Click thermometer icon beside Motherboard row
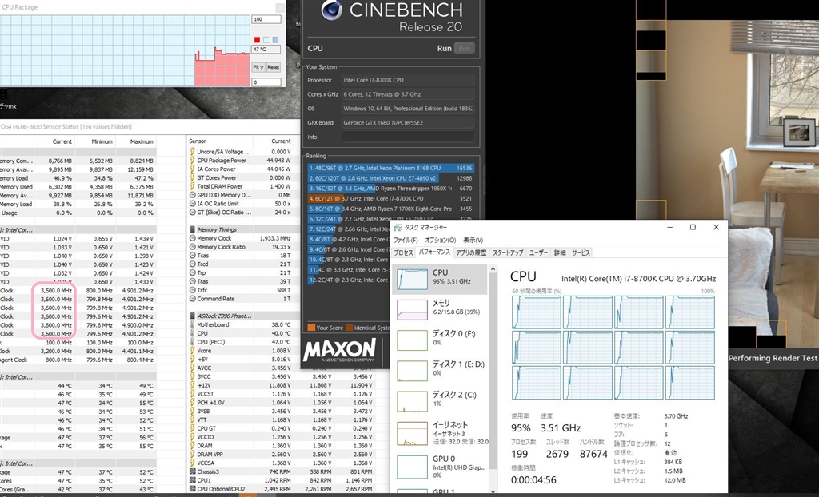This screenshot has height=497, width=819. (x=192, y=324)
